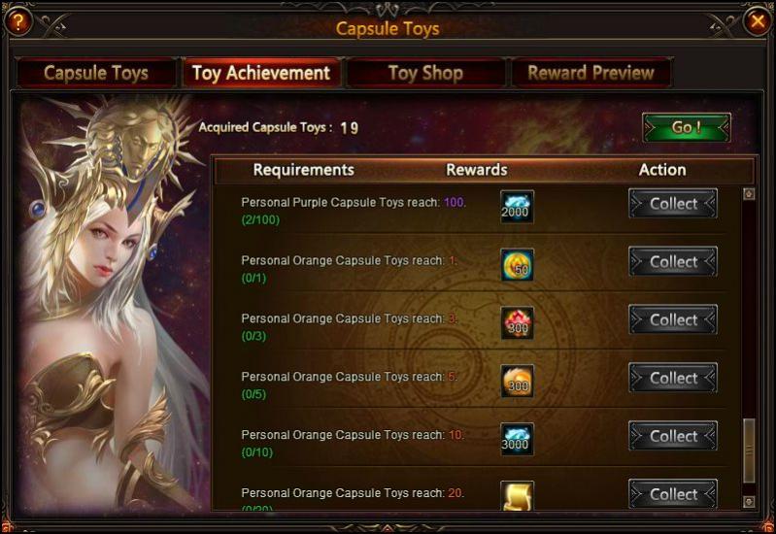
Task: Select the 50 gold coin reward icon
Action: point(517,265)
